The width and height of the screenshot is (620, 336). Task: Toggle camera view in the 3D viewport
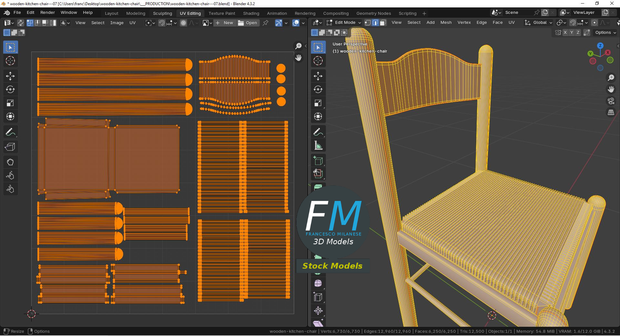click(611, 101)
